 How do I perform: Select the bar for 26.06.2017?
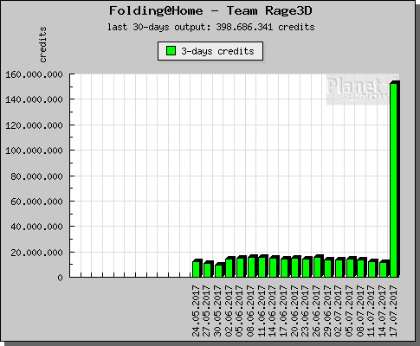pos(319,266)
